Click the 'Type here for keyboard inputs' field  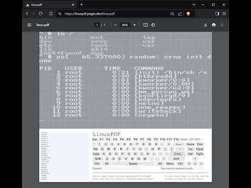(x=182, y=169)
